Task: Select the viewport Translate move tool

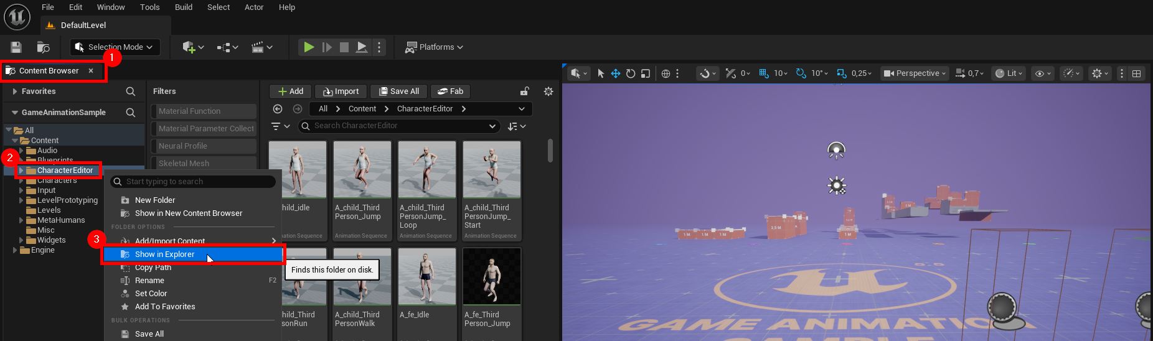Action: point(616,73)
